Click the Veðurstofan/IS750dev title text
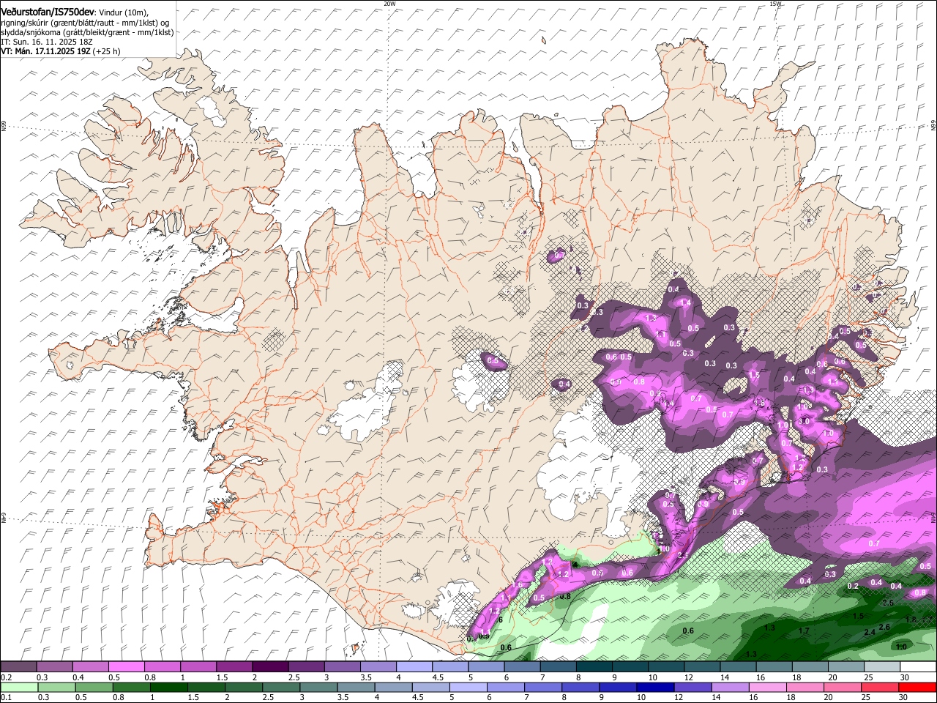The width and height of the screenshot is (937, 703). coord(48,12)
